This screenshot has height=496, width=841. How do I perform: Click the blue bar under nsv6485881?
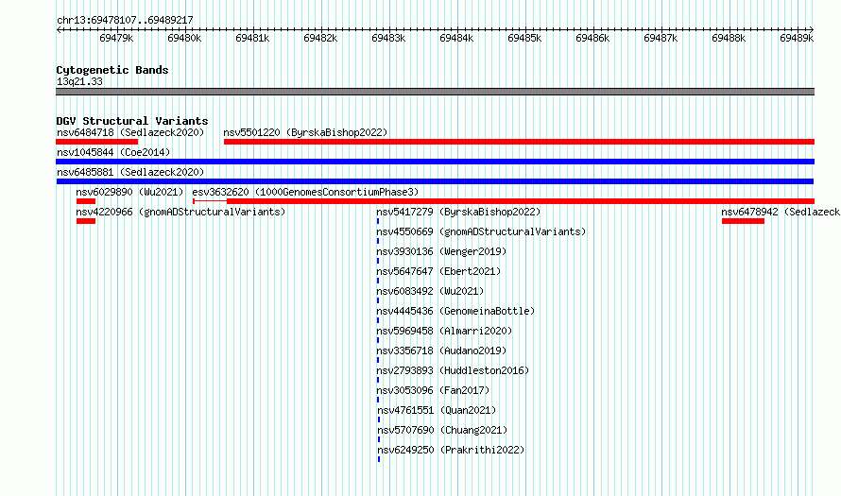tap(435, 181)
